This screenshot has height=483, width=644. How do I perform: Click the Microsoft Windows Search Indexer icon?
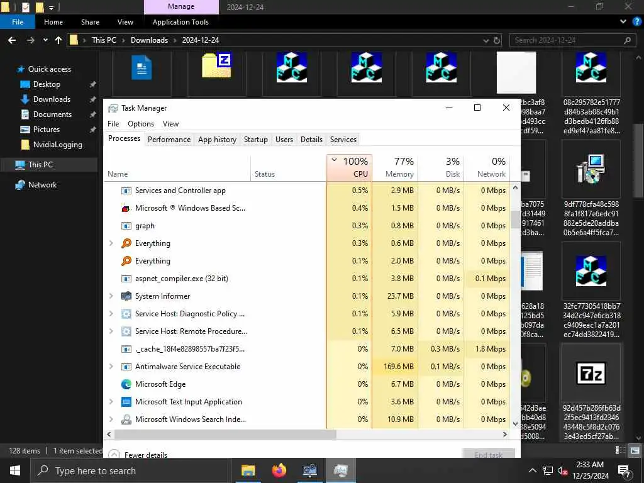pos(126,419)
